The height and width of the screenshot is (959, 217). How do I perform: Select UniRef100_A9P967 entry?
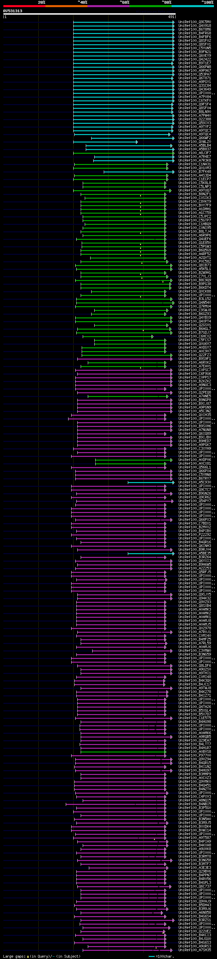coord(194,70)
